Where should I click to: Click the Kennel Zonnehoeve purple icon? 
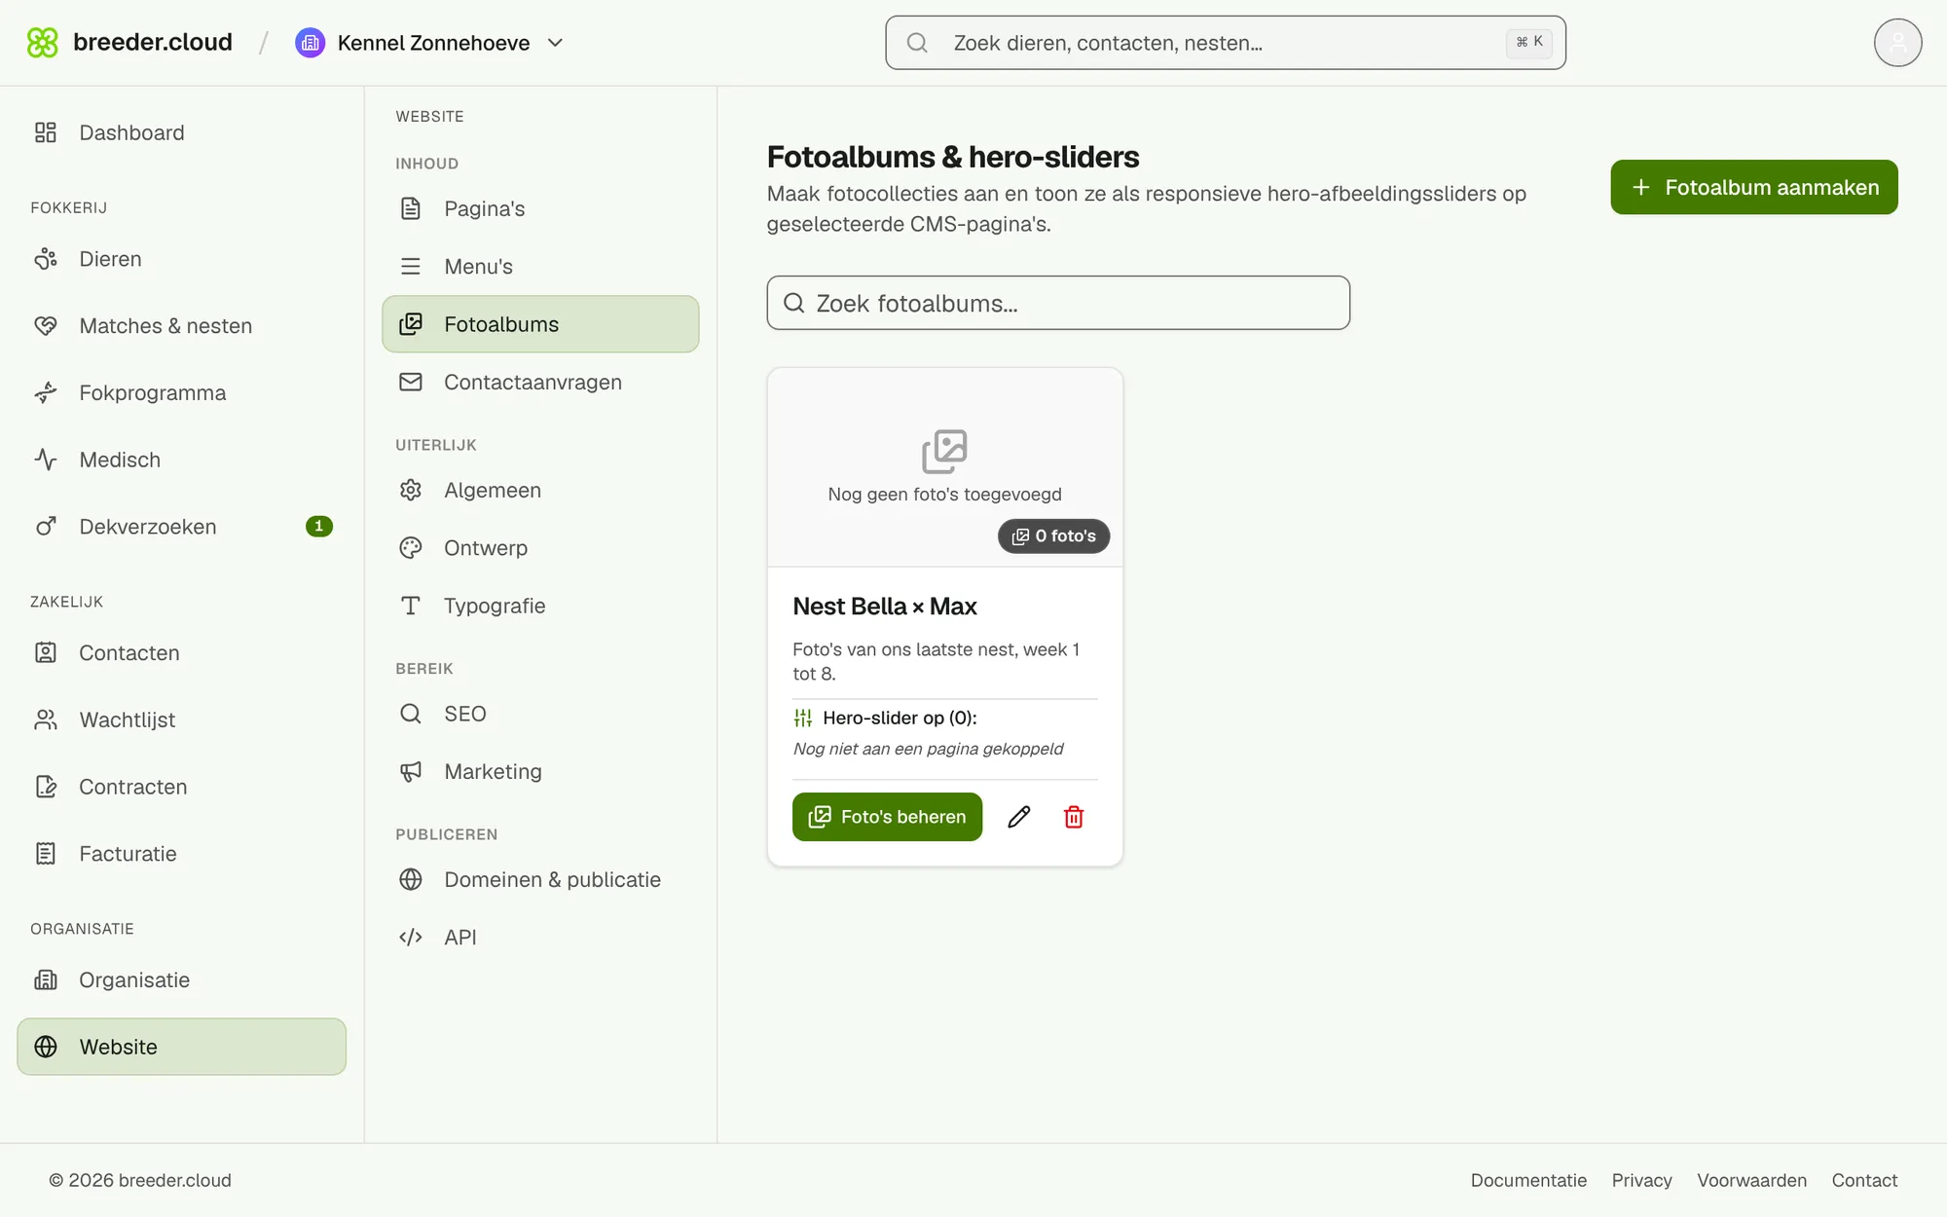click(310, 43)
